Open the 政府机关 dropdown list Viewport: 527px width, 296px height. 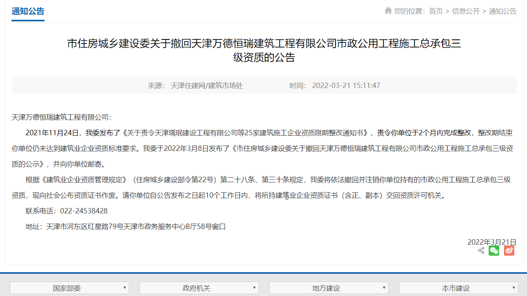click(199, 288)
